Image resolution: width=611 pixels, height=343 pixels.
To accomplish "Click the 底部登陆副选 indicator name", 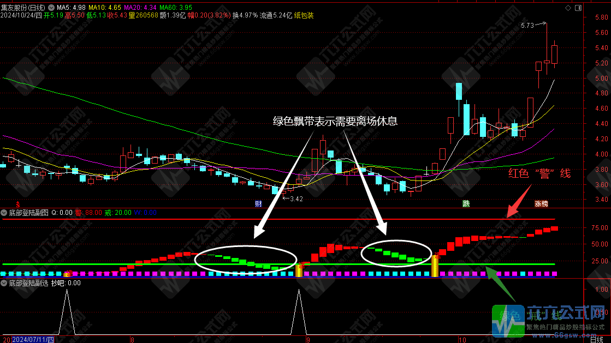I will [29, 283].
